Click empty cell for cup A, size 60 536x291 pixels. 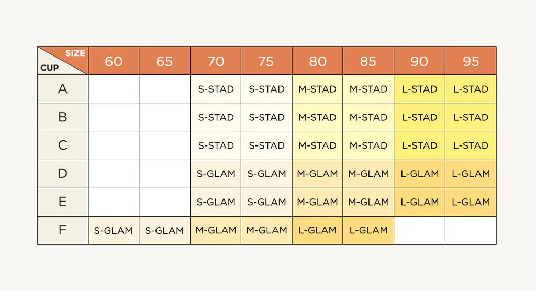click(x=114, y=89)
